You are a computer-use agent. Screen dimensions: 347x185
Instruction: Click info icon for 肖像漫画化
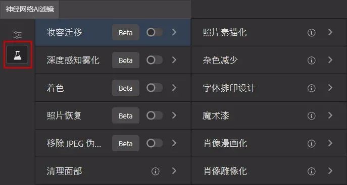(311, 144)
